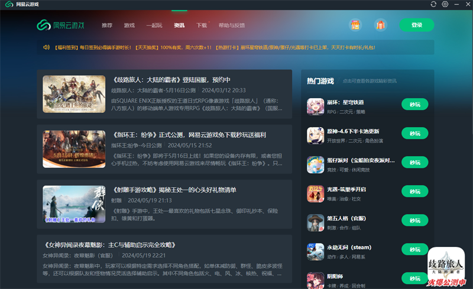Click the speaker announcement icon
The image size is (473, 289).
46,47
